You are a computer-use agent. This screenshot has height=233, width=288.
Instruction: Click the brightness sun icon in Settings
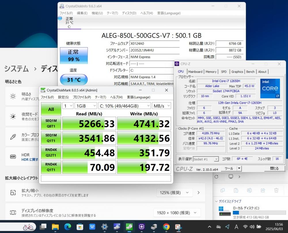[x=13, y=96]
